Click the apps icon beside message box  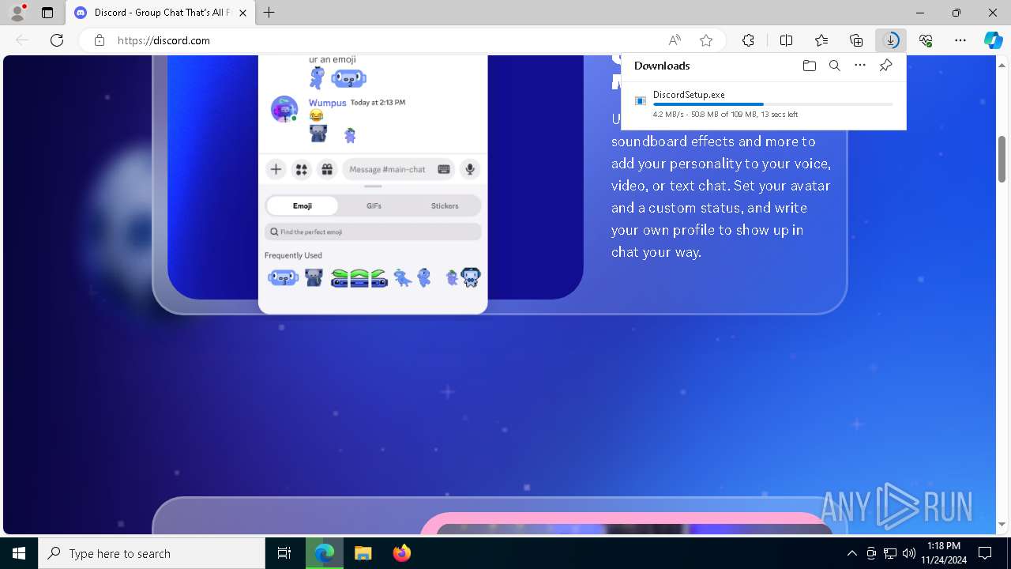click(301, 169)
